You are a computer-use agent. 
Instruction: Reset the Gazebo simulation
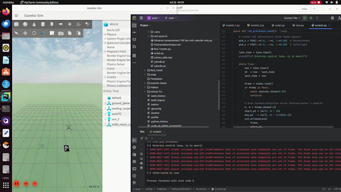click(x=35, y=183)
